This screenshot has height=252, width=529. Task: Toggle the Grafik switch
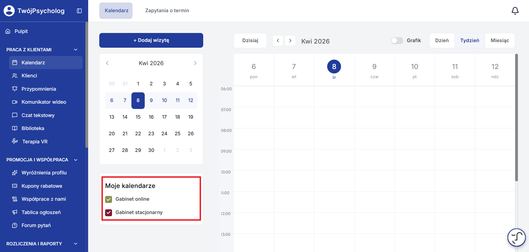click(x=397, y=40)
